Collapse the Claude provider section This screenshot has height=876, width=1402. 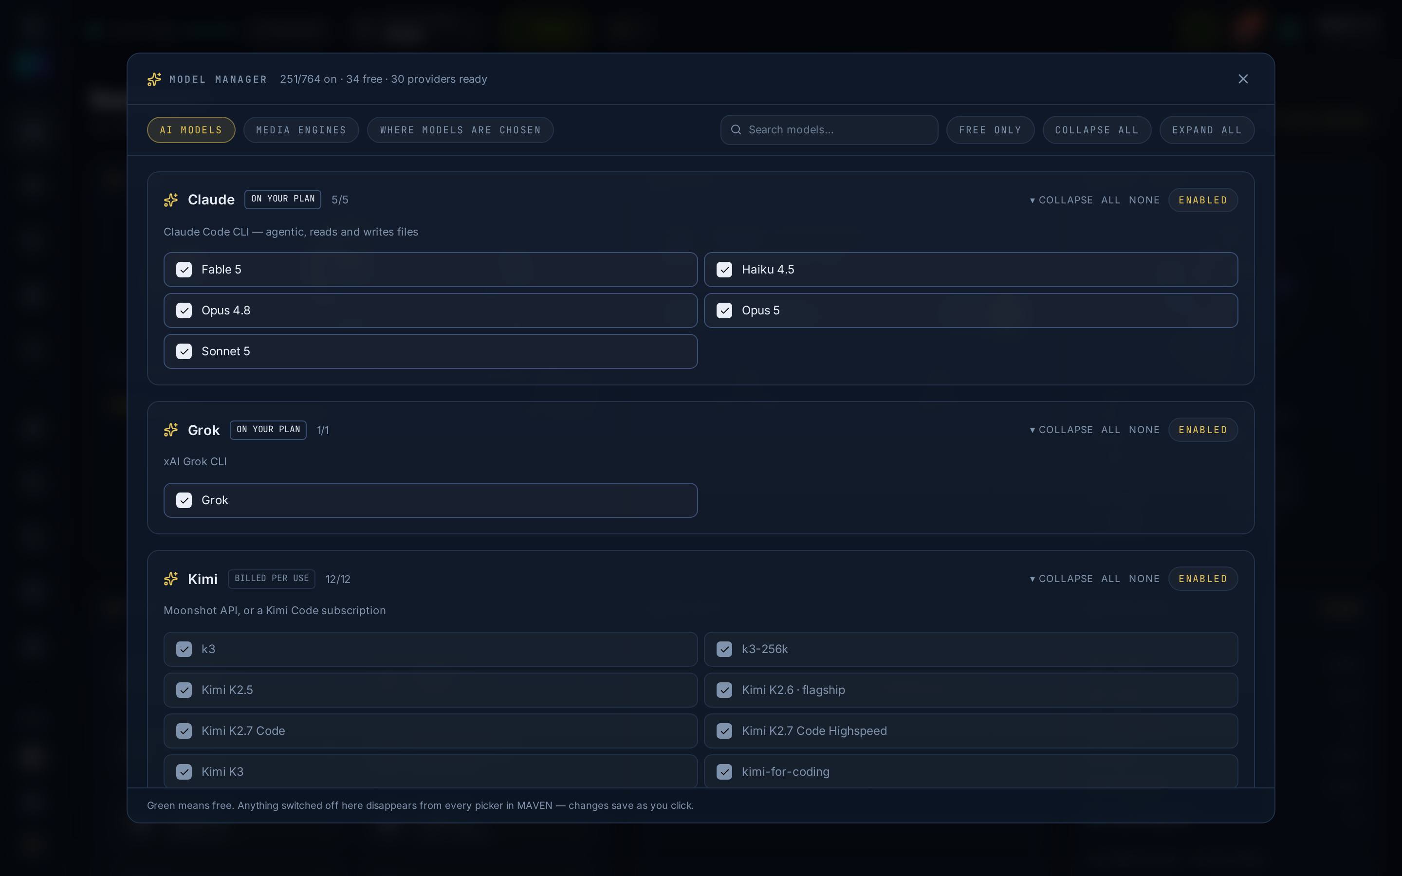pos(1061,200)
